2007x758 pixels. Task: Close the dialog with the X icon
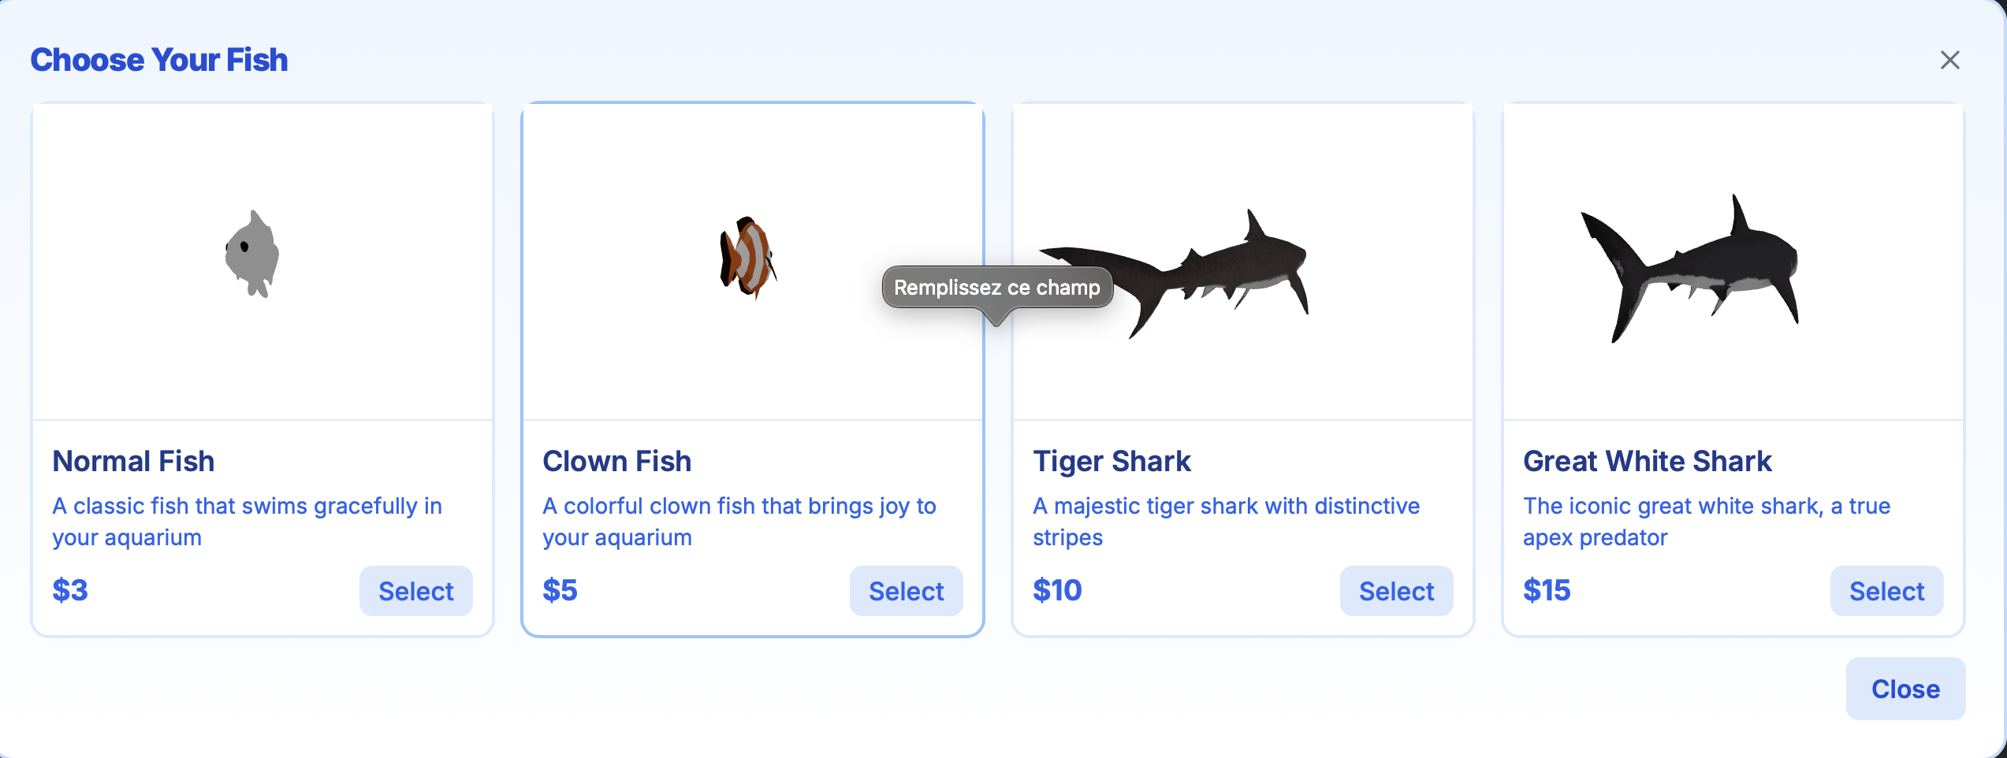(1949, 60)
